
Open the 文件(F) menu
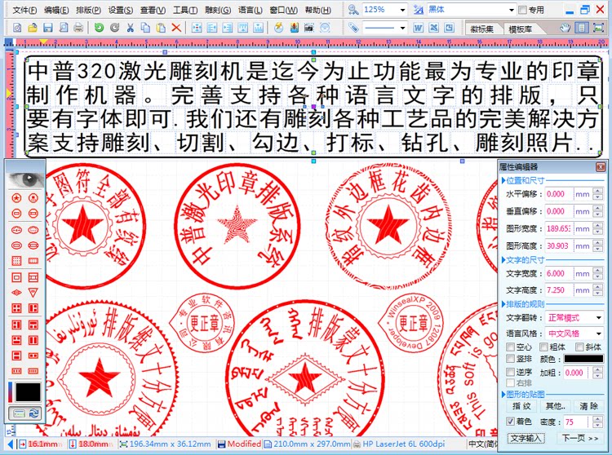click(x=24, y=10)
